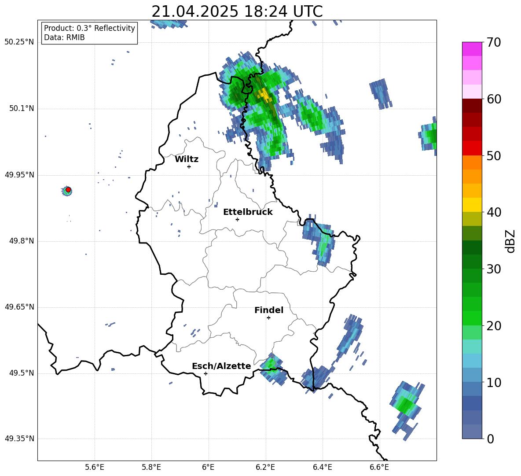Image resolution: width=521 pixels, height=476 pixels.
Task: Click the yellow 40 dBZ colorbar segment
Action: (472, 205)
